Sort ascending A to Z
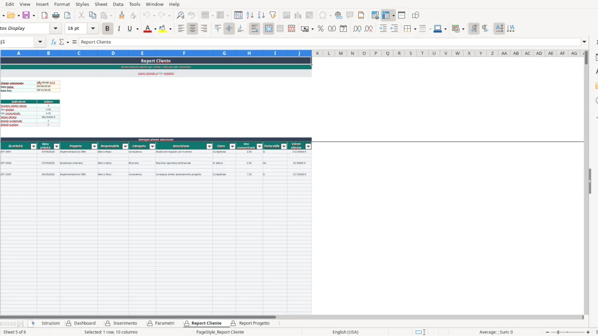598x336 pixels. coord(250,15)
